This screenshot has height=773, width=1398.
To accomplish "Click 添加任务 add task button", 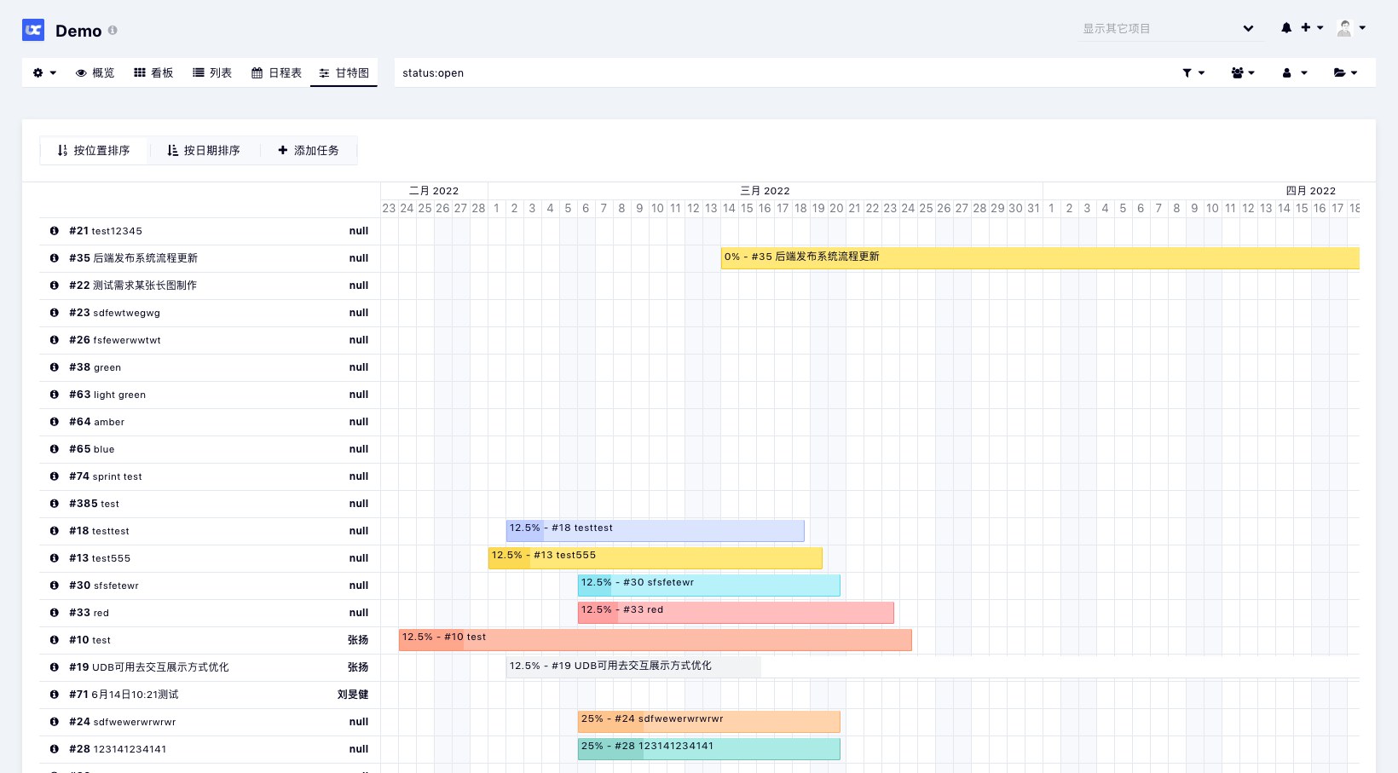I will pos(308,150).
